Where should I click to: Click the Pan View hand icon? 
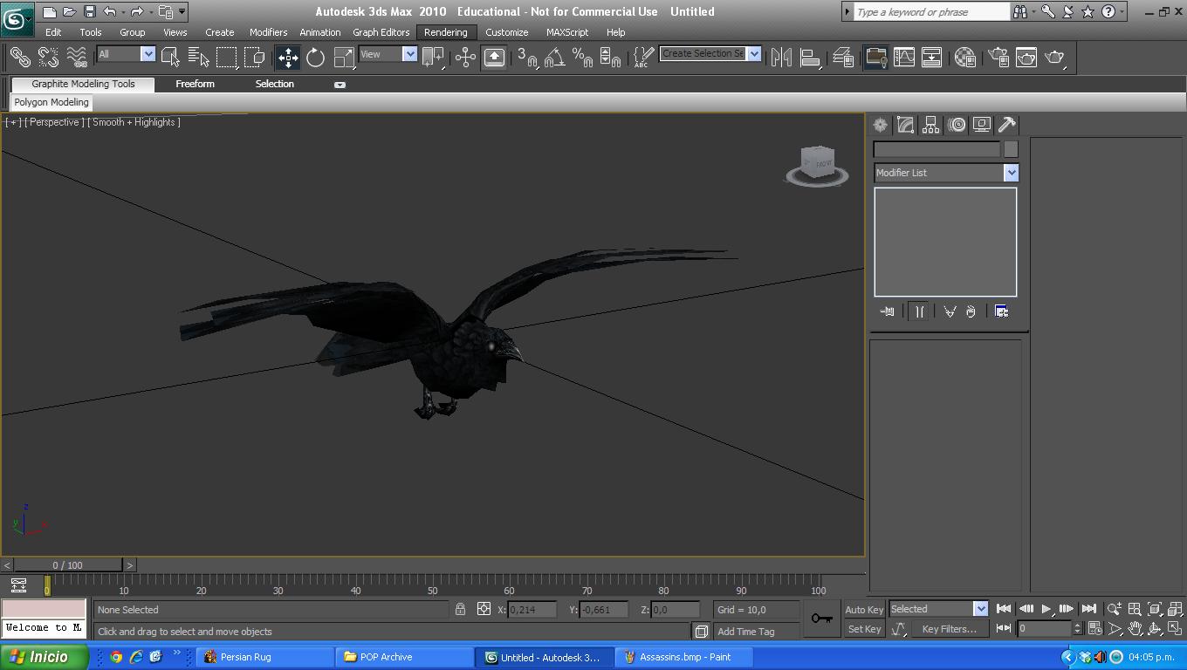point(1135,628)
